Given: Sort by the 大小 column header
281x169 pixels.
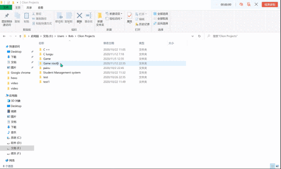Looking at the screenshot, I should pos(171,43).
